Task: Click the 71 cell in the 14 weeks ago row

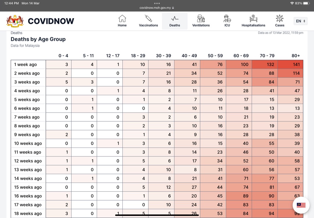Action: point(239,178)
